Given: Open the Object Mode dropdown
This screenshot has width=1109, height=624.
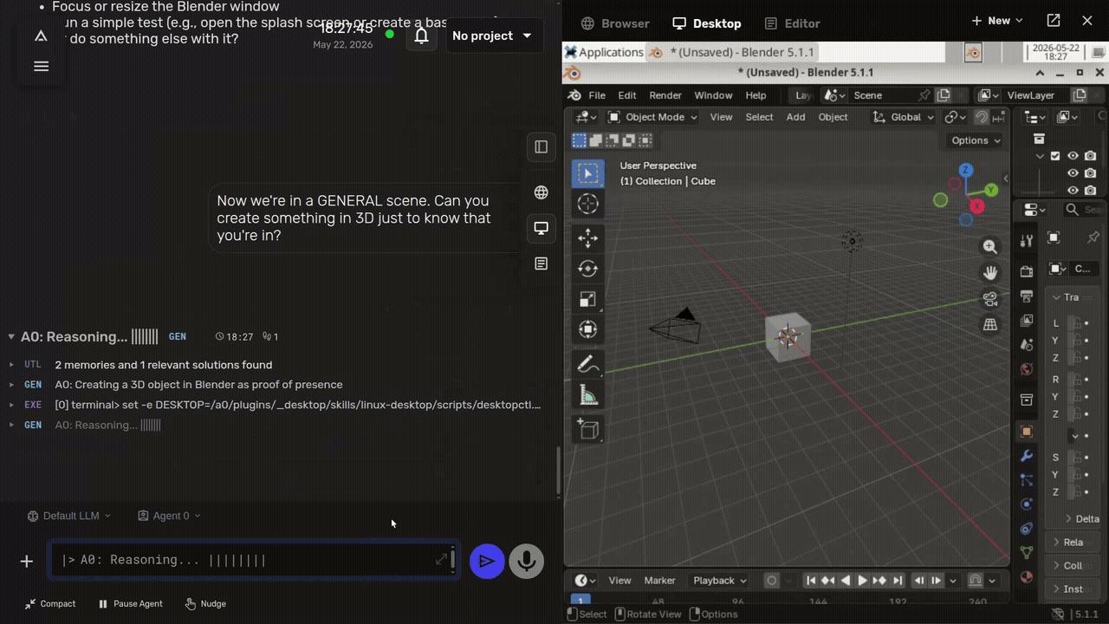Looking at the screenshot, I should 652,117.
